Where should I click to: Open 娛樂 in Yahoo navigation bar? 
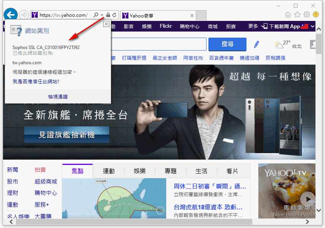point(147,27)
